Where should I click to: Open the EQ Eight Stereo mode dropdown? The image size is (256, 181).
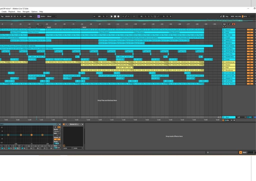[57, 131]
